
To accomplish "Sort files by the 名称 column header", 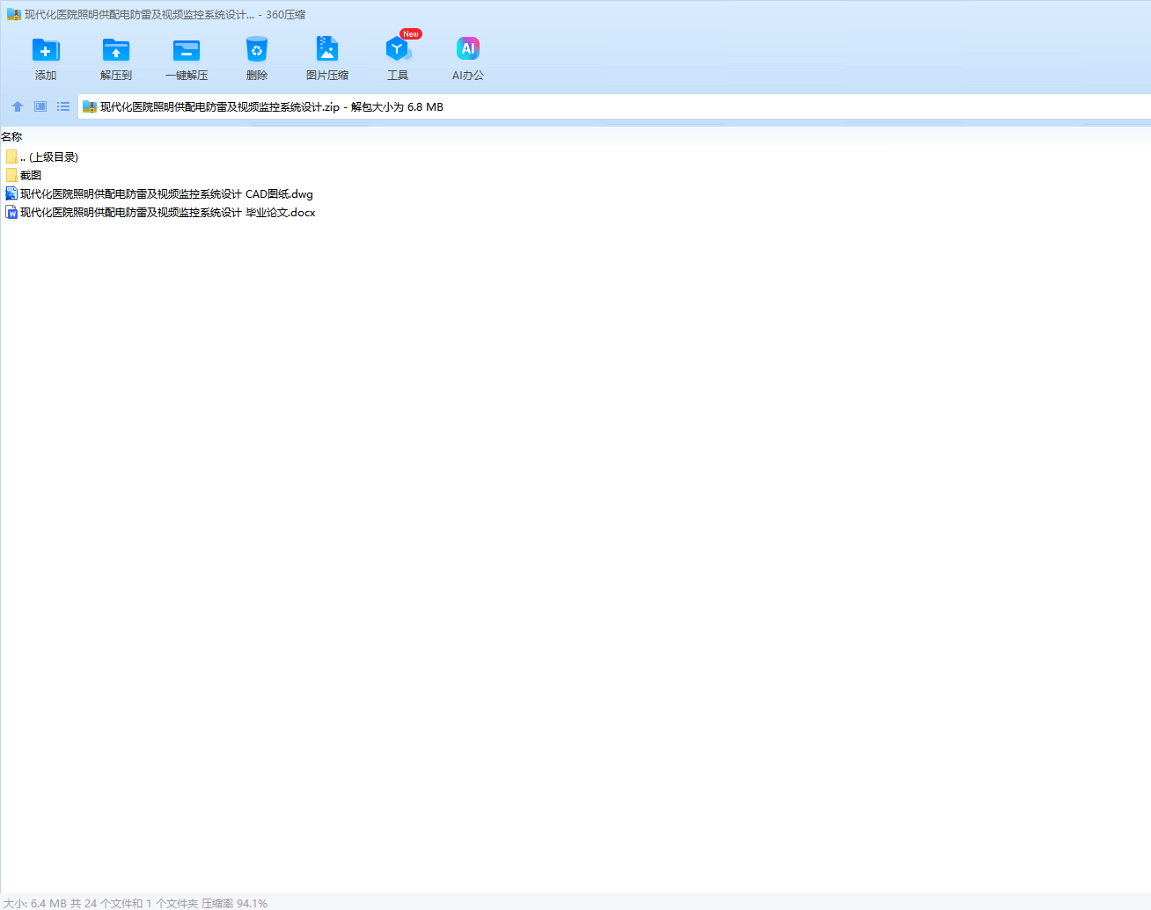I will click(12, 137).
